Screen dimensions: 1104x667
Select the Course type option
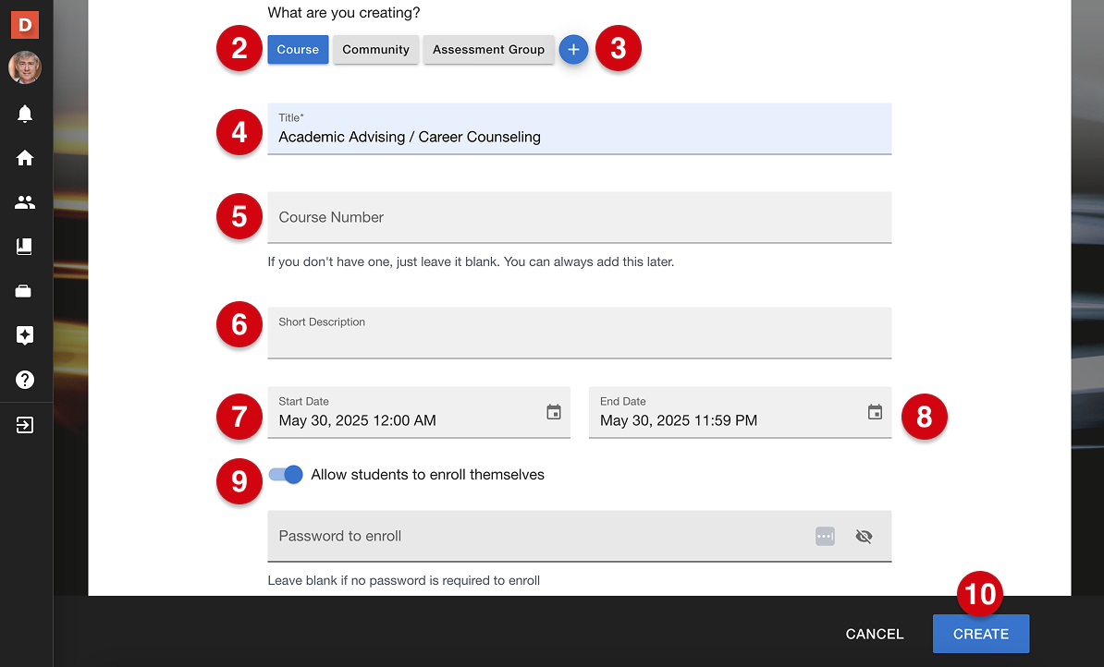click(x=298, y=49)
